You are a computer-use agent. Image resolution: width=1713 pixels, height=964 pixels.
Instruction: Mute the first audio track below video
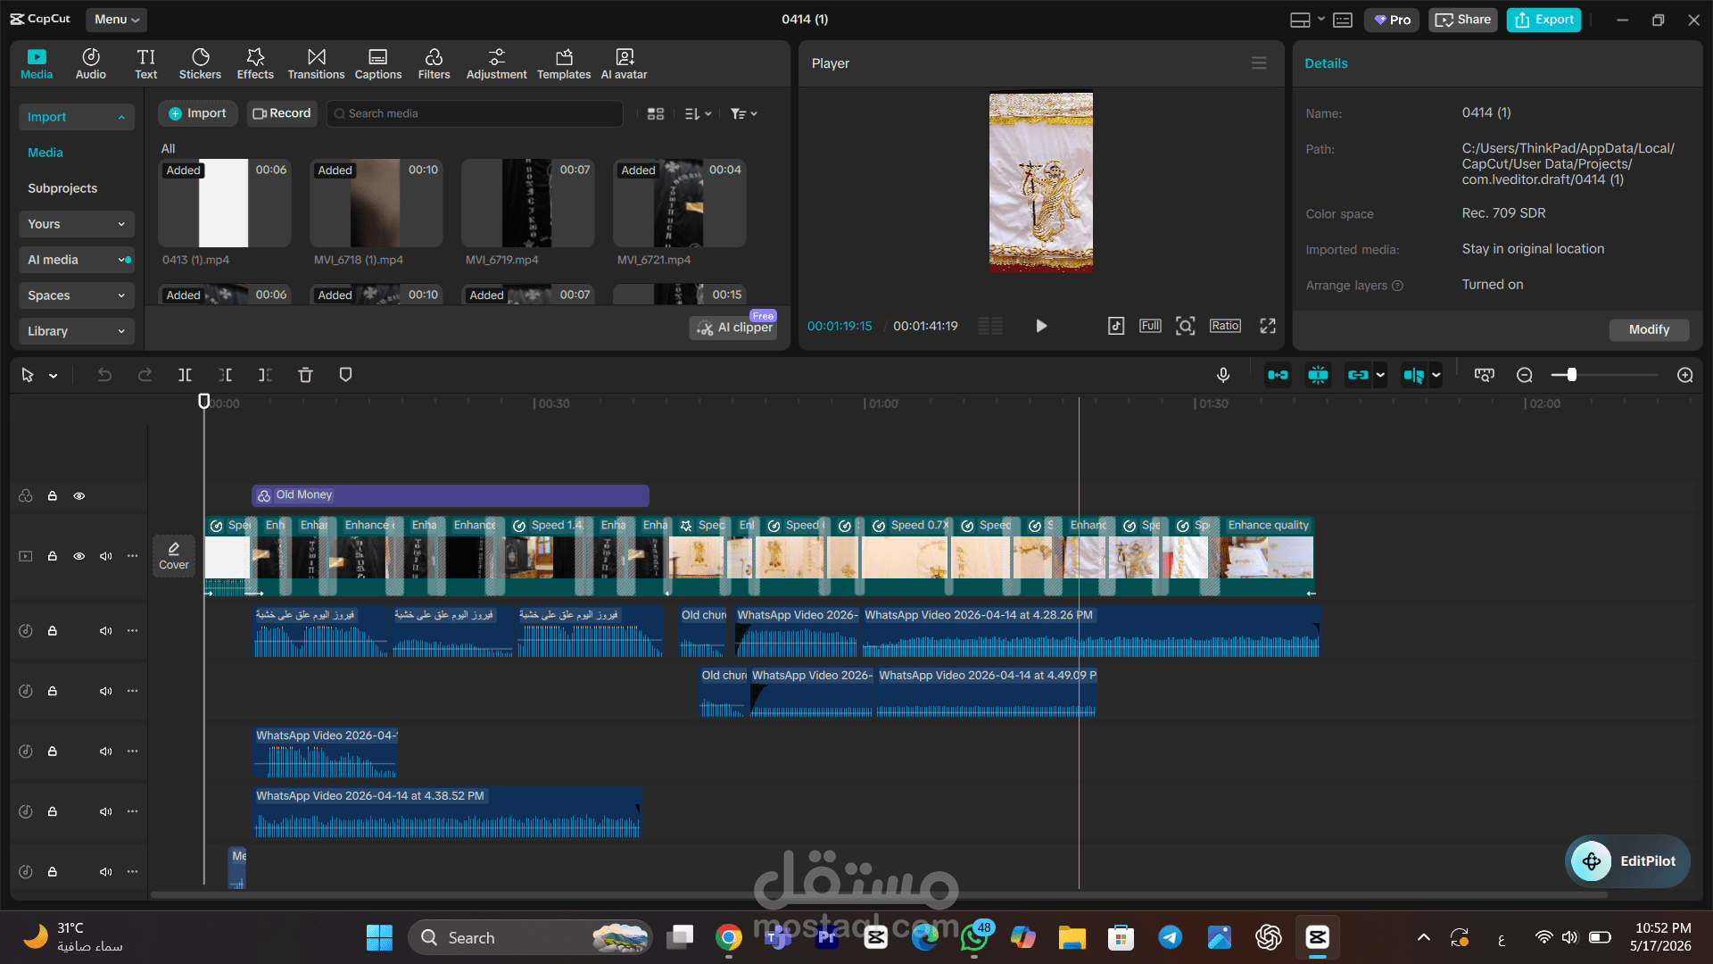tap(106, 631)
